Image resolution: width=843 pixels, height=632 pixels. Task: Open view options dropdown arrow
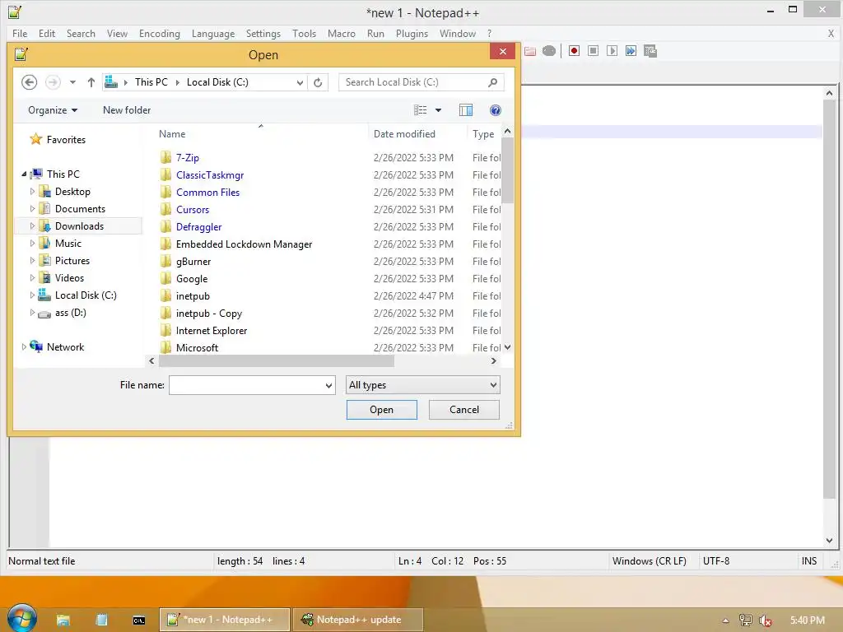pyautogui.click(x=438, y=110)
